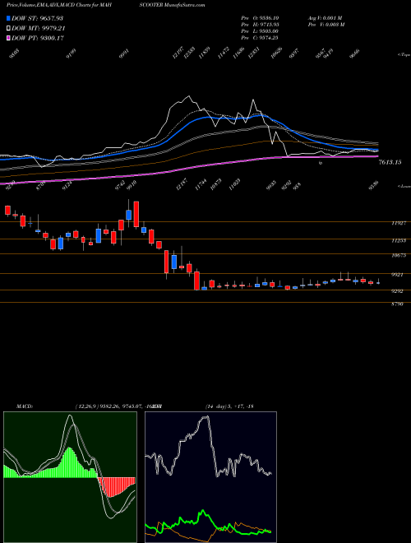Click the red MACD histogram bars
411x543 pixels.
116,486
